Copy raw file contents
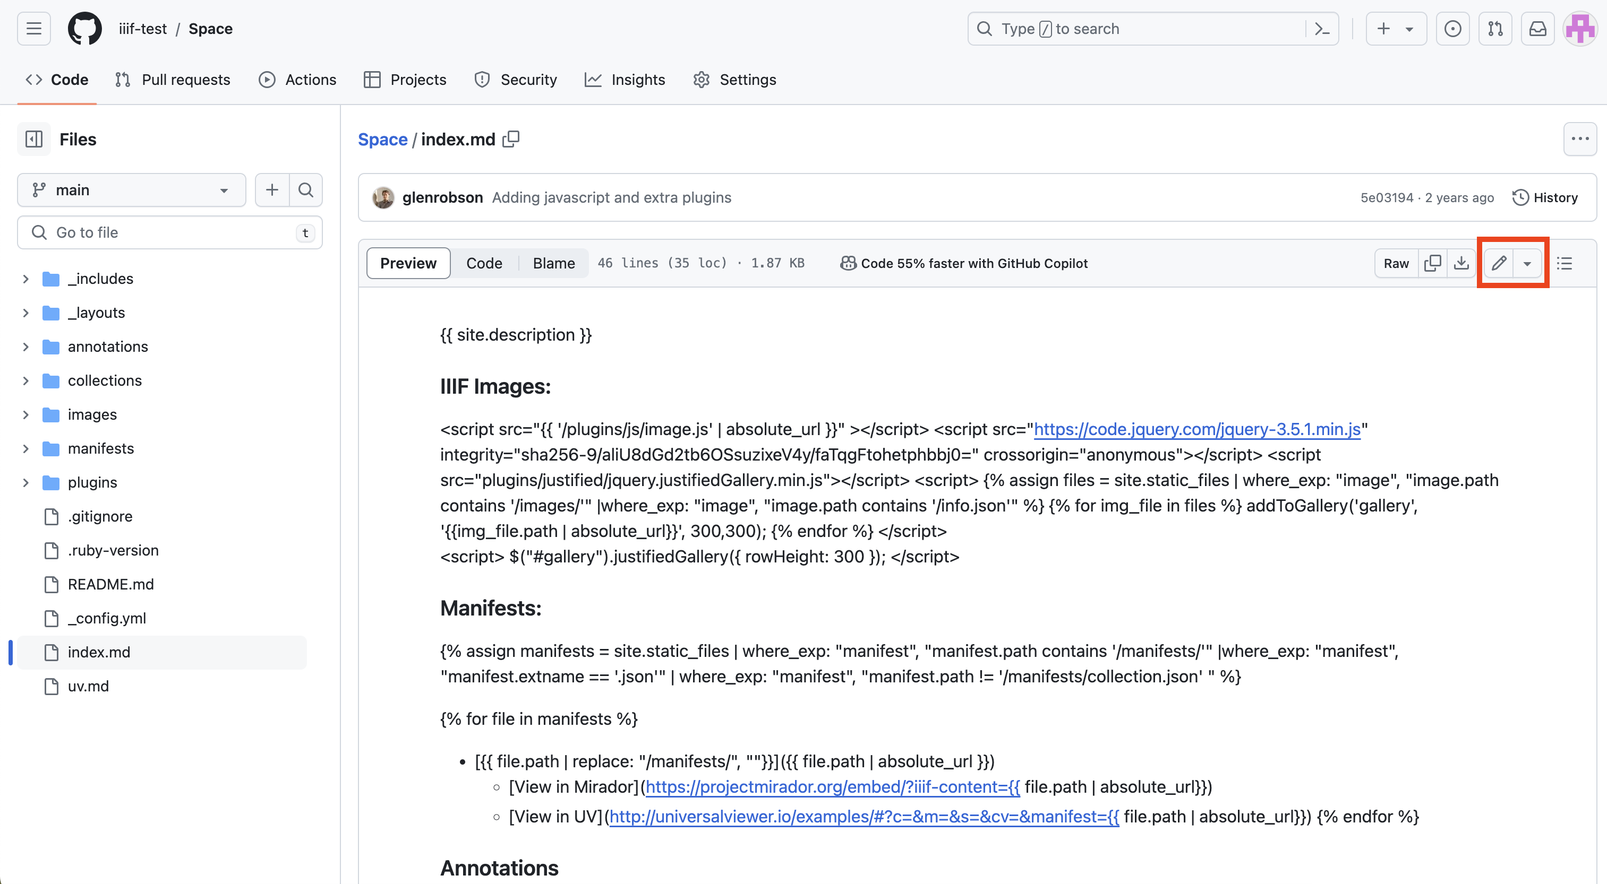The image size is (1607, 884). coord(1433,263)
